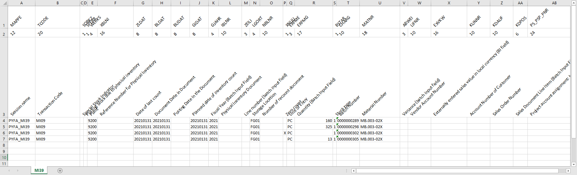This screenshot has height=175, width=577.
Task: Click the previous sheet navigation arrow
Action: [x=9, y=171]
